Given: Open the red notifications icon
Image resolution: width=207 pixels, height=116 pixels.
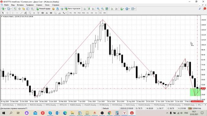Looking at the screenshot, I should coord(205,9).
